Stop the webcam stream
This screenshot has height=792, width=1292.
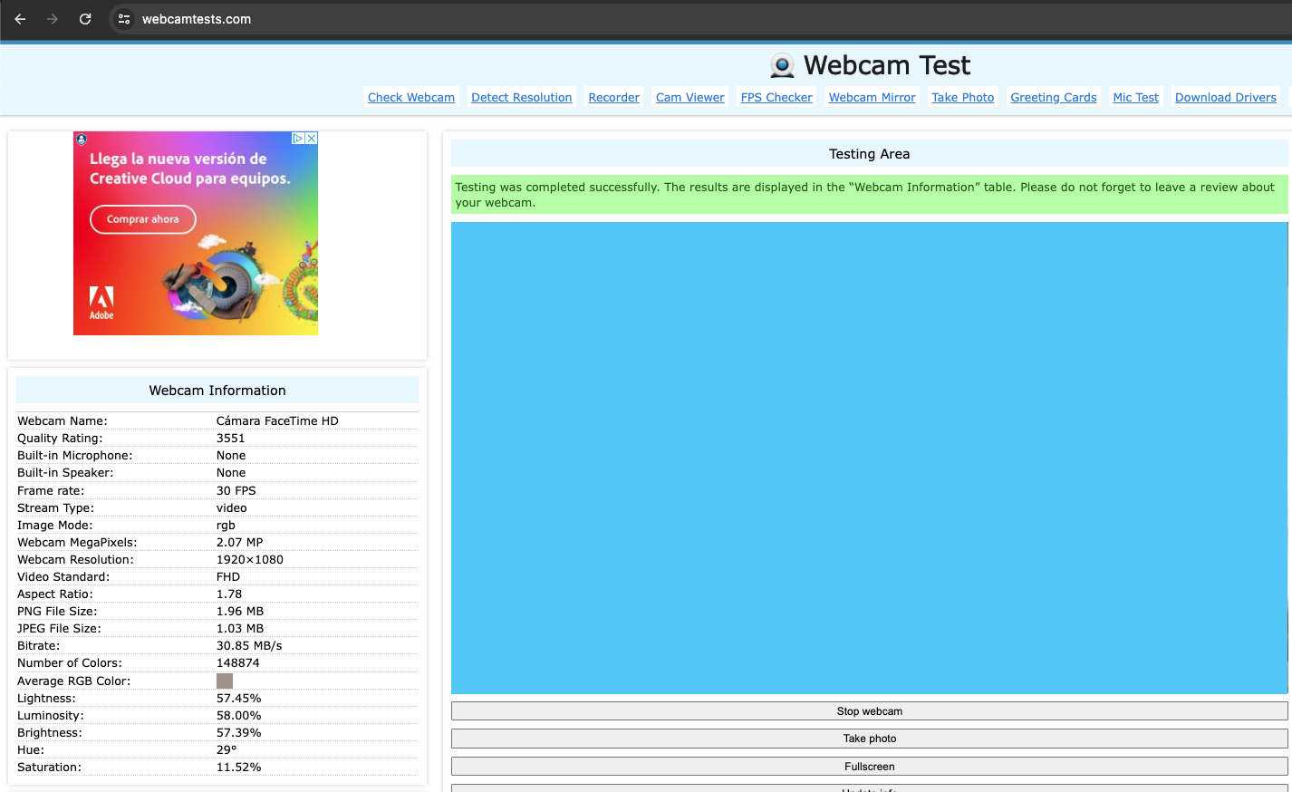[869, 710]
